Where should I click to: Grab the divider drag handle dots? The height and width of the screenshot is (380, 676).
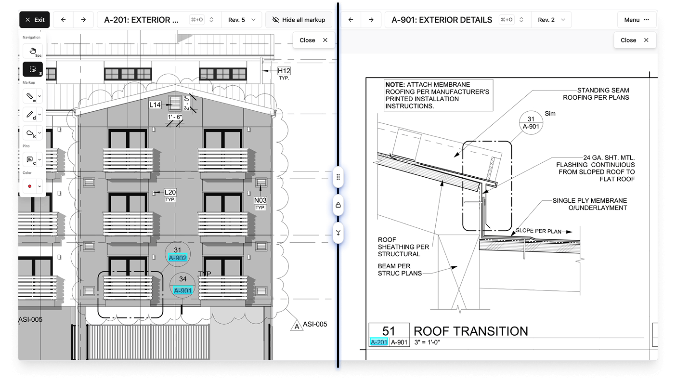[338, 177]
